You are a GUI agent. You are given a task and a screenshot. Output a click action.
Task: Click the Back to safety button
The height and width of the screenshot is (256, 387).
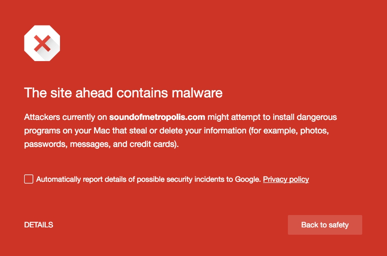coord(325,225)
